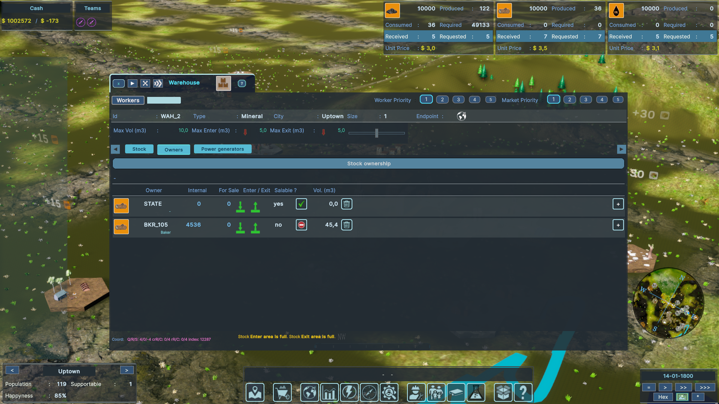Click the first compass icon under Teams
Screen dimensions: 719x404
[x=81, y=22]
